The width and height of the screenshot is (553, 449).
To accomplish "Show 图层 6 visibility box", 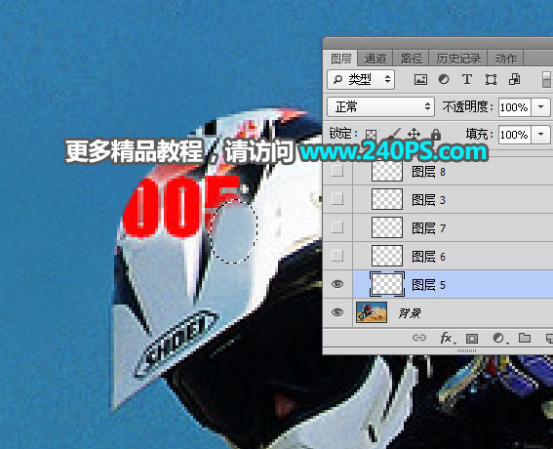I will pos(337,256).
